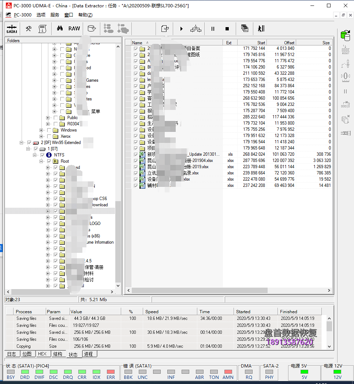354x384 pixels.
Task: Sort file list by Size column
Action: 314,43
